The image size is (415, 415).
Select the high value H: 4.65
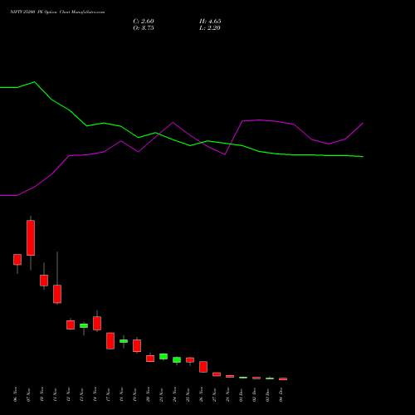210,22
